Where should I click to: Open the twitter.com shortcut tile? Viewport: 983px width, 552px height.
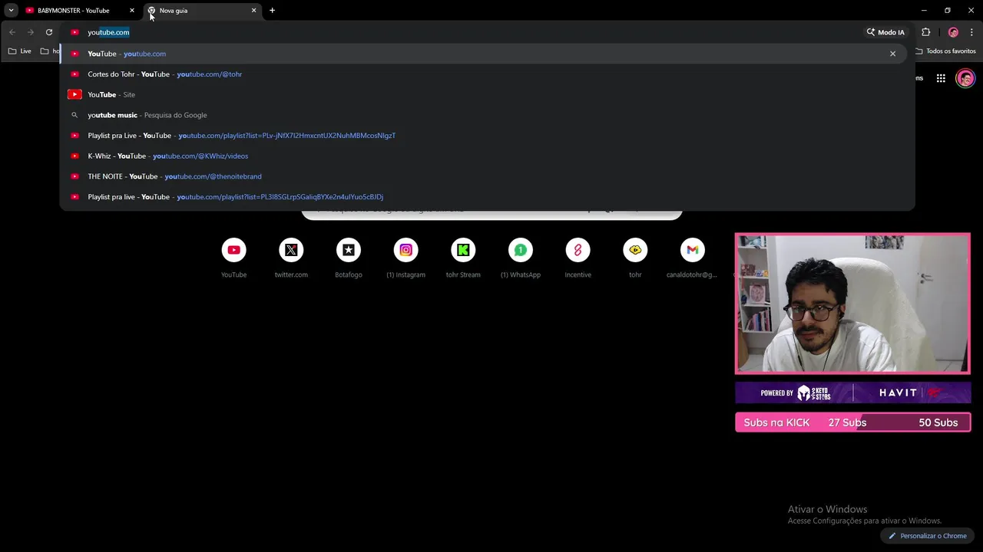[291, 258]
